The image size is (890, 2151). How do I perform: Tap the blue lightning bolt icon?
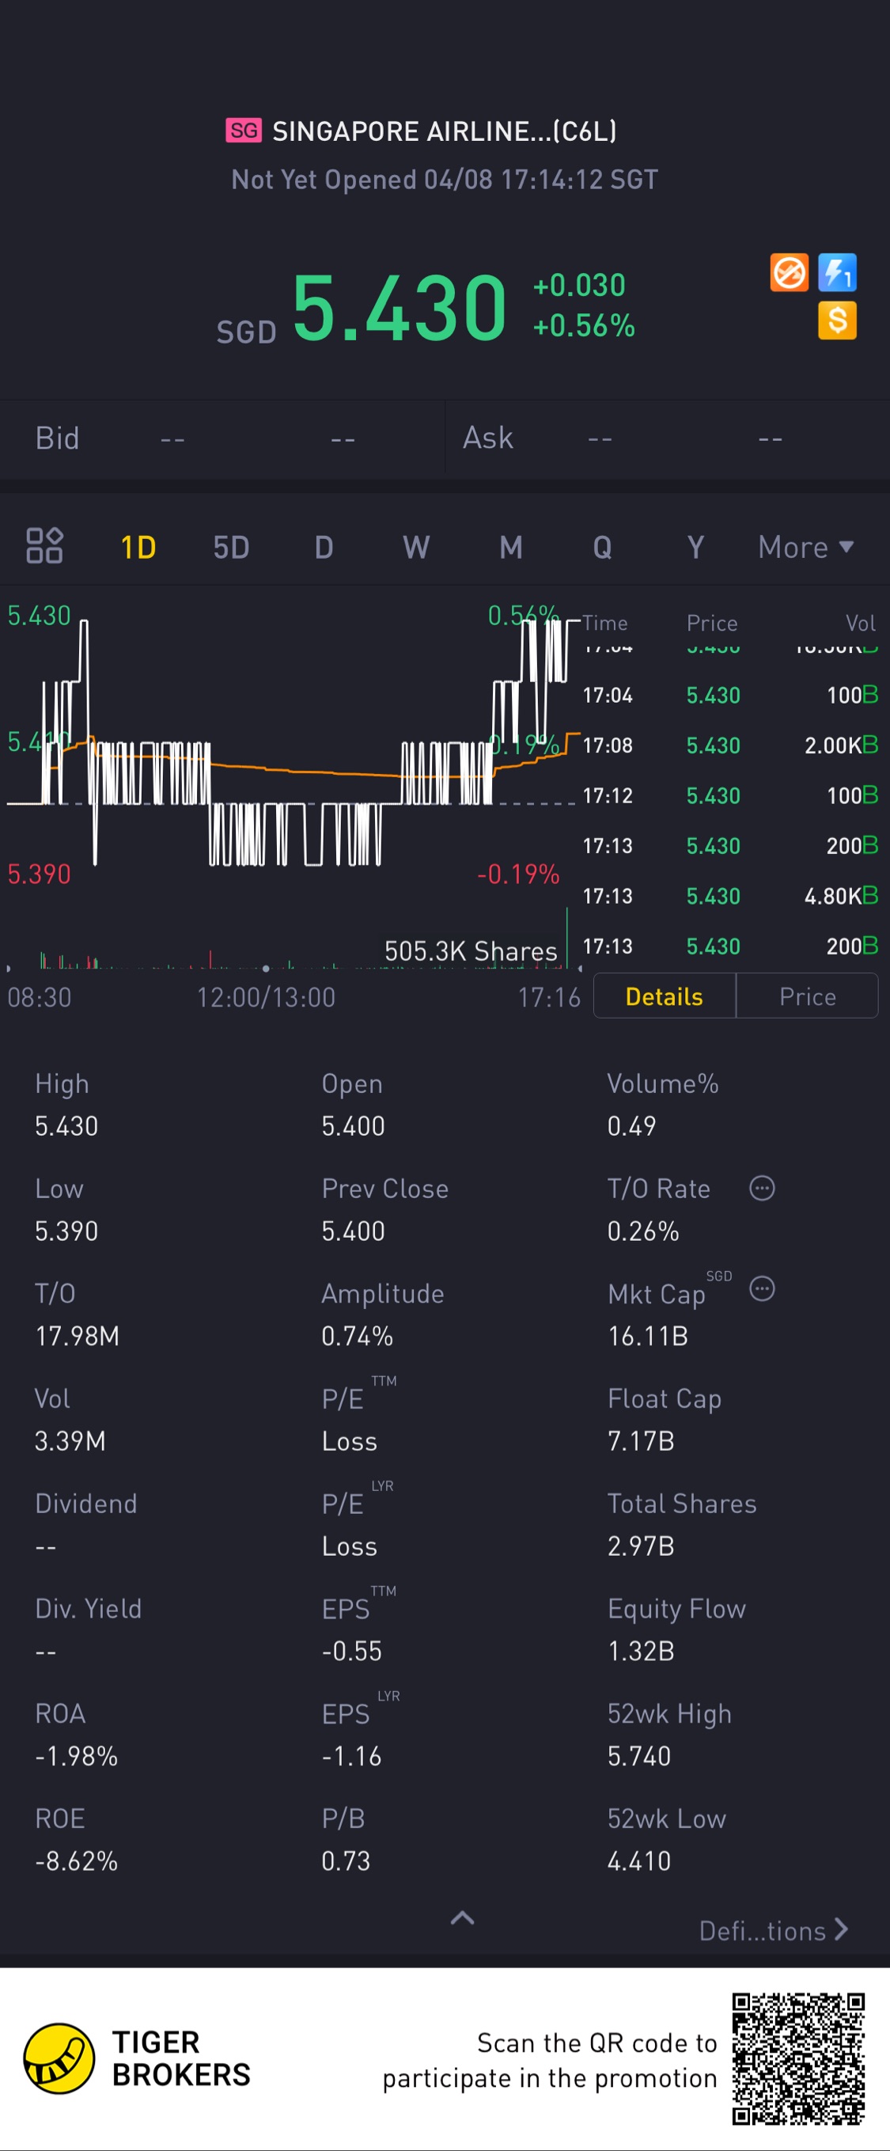pyautogui.click(x=838, y=272)
